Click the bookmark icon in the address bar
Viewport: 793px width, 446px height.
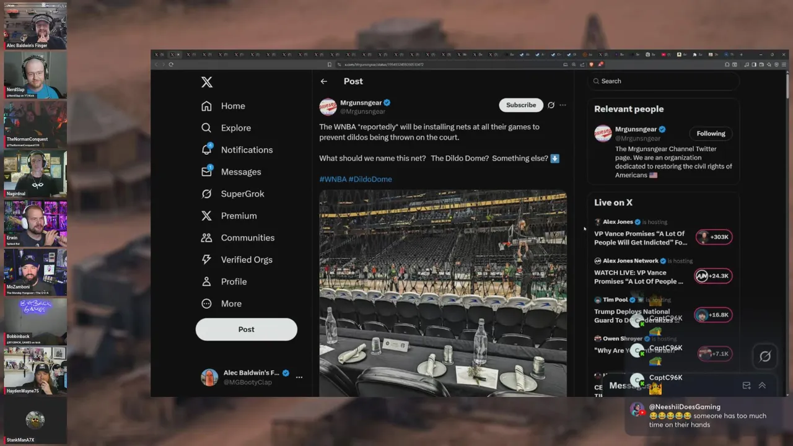(330, 64)
